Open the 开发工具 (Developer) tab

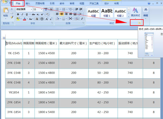tap(94, 4)
